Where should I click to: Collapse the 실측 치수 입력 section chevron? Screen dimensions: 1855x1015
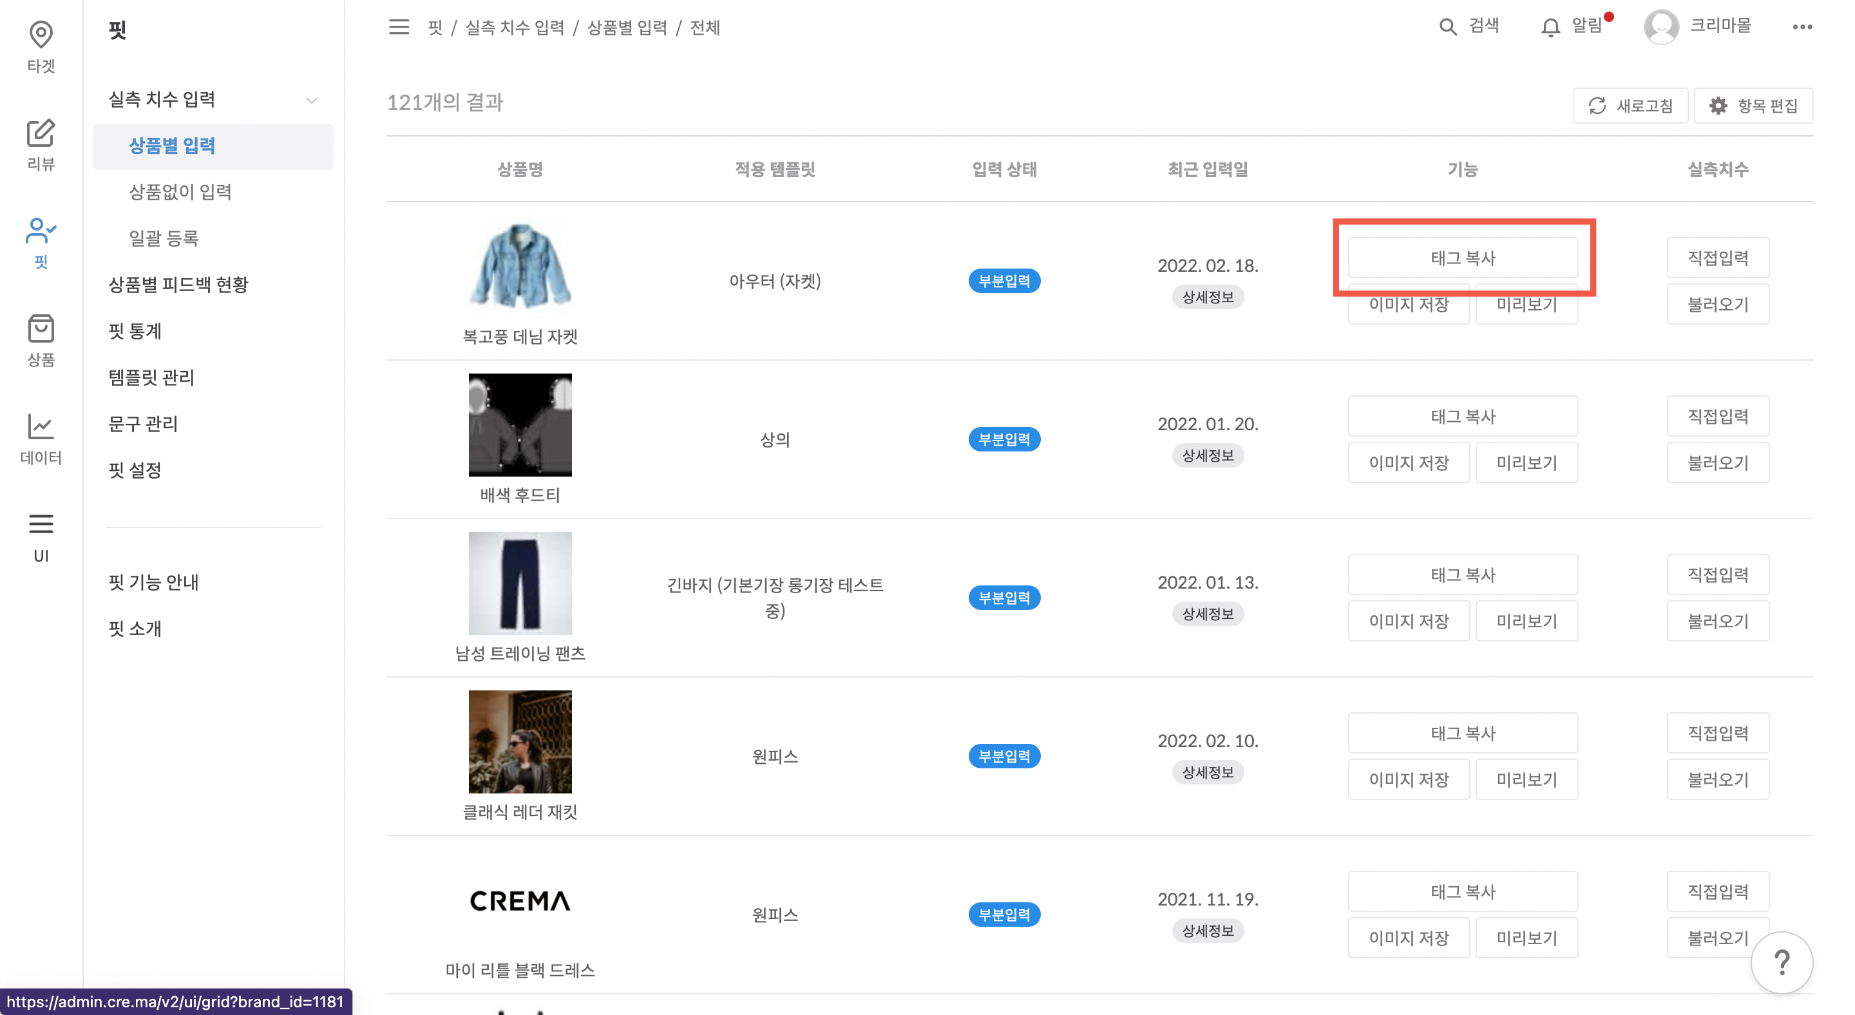[x=311, y=99]
